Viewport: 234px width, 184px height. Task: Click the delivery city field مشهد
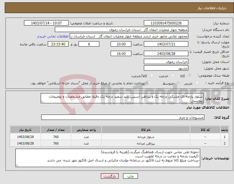[166, 68]
